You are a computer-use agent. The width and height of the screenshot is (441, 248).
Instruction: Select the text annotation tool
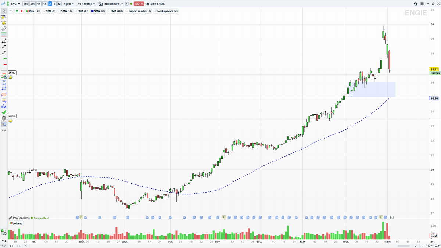coord(4,83)
